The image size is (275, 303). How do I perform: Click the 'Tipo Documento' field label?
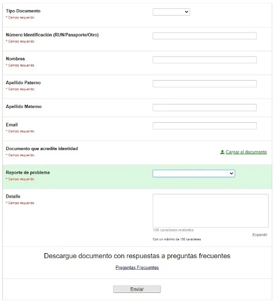[x=23, y=11]
